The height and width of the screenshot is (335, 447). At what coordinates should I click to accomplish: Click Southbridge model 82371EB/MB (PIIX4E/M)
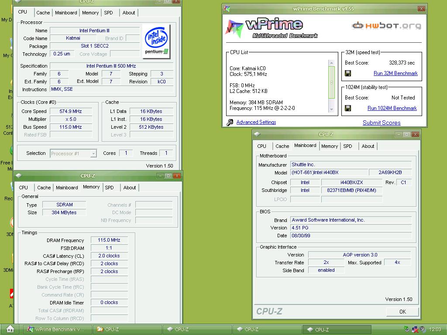tap(352, 190)
